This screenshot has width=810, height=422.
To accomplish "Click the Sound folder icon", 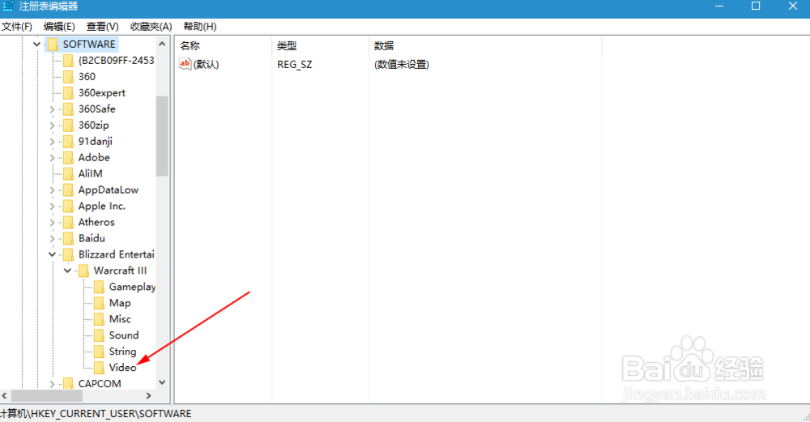I will coord(99,335).
